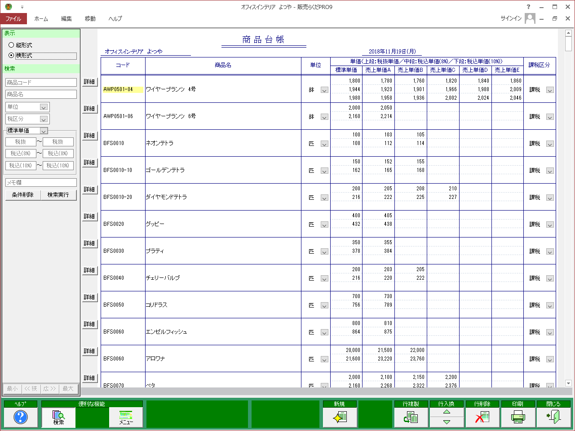Click the vertical scrollbar thumb
This screenshot has height=431, width=575.
[568, 44]
